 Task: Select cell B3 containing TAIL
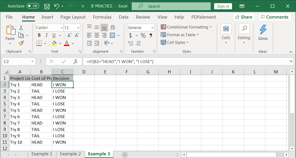pyautogui.click(x=41, y=91)
